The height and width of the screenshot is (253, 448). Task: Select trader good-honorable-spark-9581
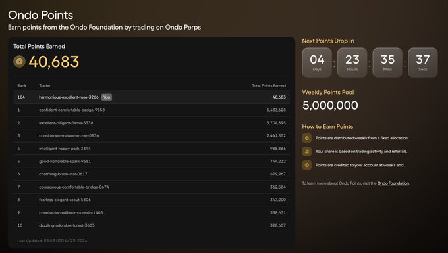(x=65, y=161)
